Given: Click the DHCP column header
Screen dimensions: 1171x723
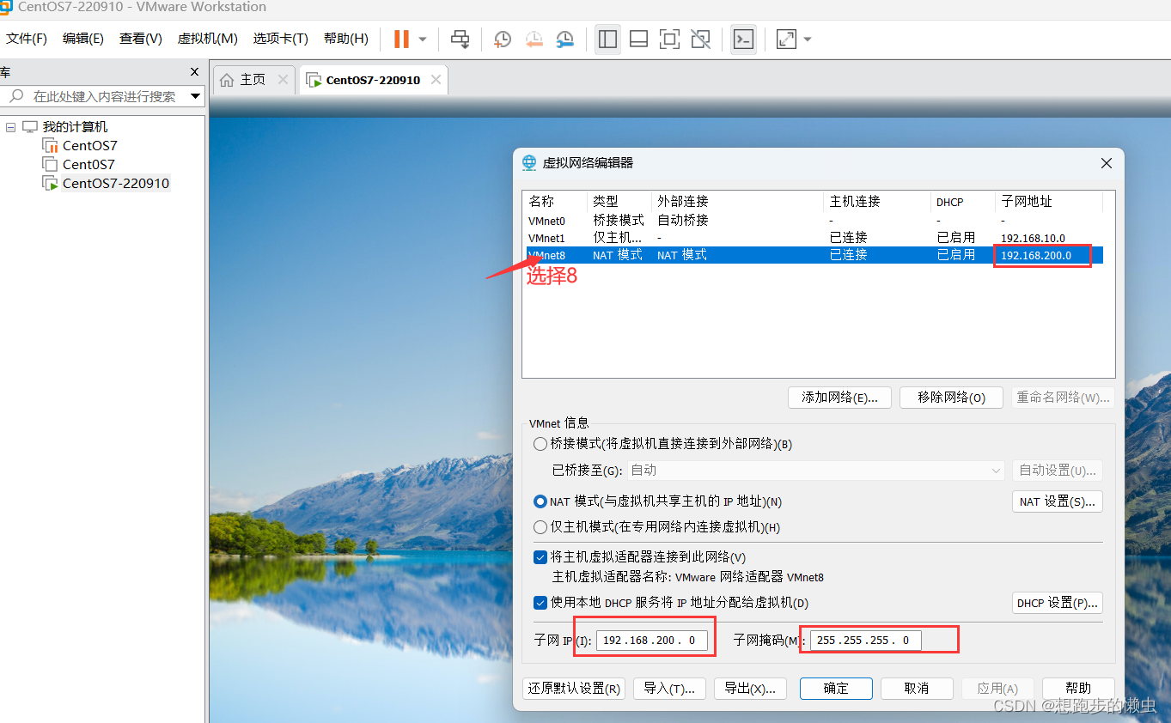Looking at the screenshot, I should (962, 202).
